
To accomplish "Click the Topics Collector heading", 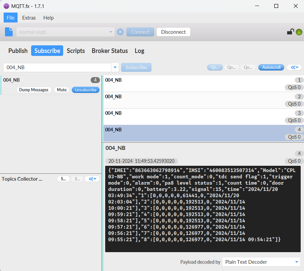I will pos(22,179).
